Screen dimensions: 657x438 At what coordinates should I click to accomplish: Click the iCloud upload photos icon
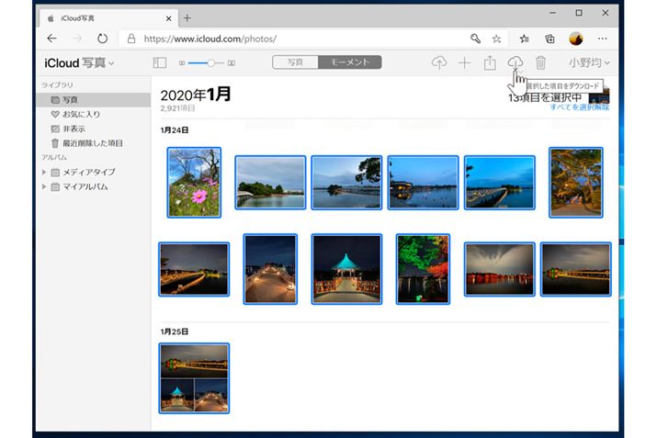[439, 62]
